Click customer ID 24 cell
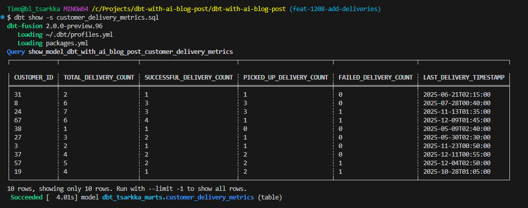Viewport: 528px width, 208px height. pyautogui.click(x=18, y=112)
